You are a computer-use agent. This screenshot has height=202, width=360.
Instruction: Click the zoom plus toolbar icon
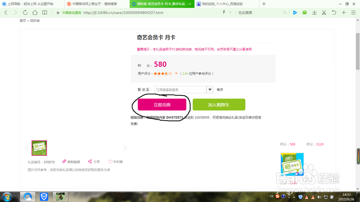344,13
